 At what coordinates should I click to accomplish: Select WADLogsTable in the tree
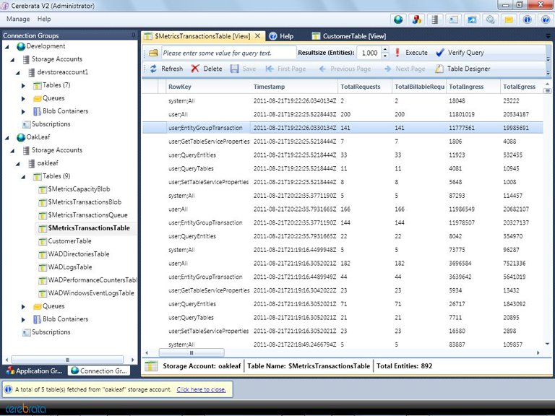[x=70, y=267]
